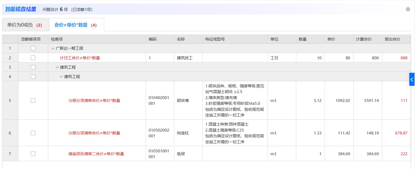Image resolution: width=415 pixels, height=169 pixels.
Task: Switch to 单价为0或负 tab
Action: pos(26,25)
